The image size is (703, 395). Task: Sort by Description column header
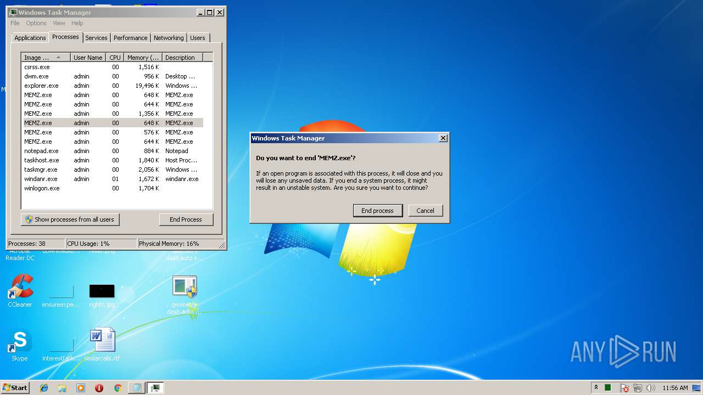tap(182, 57)
